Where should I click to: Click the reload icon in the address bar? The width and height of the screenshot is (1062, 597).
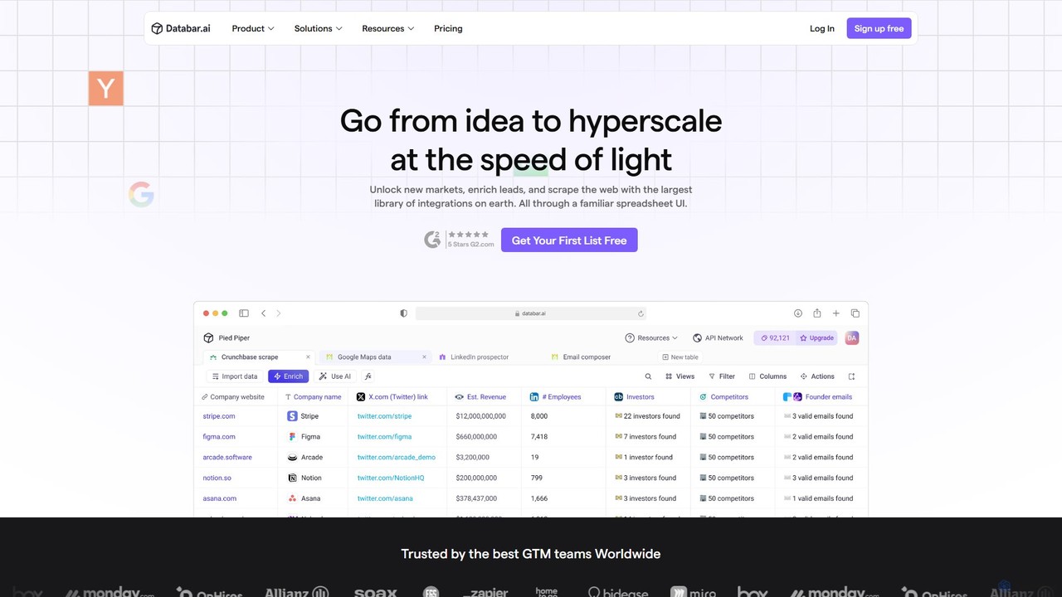click(x=641, y=313)
